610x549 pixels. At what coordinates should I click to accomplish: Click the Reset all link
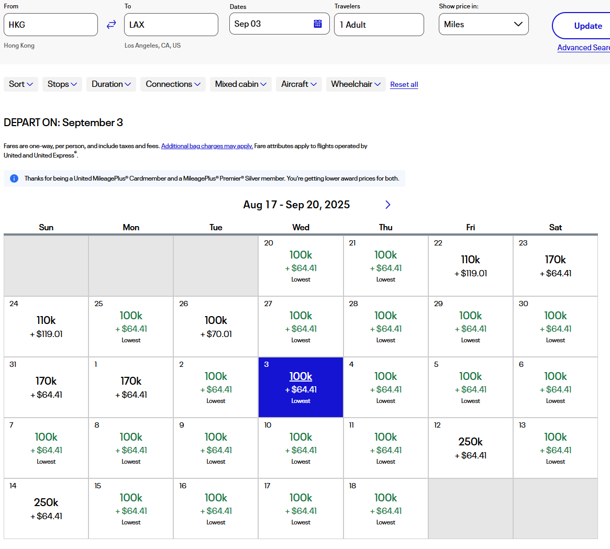(x=404, y=84)
